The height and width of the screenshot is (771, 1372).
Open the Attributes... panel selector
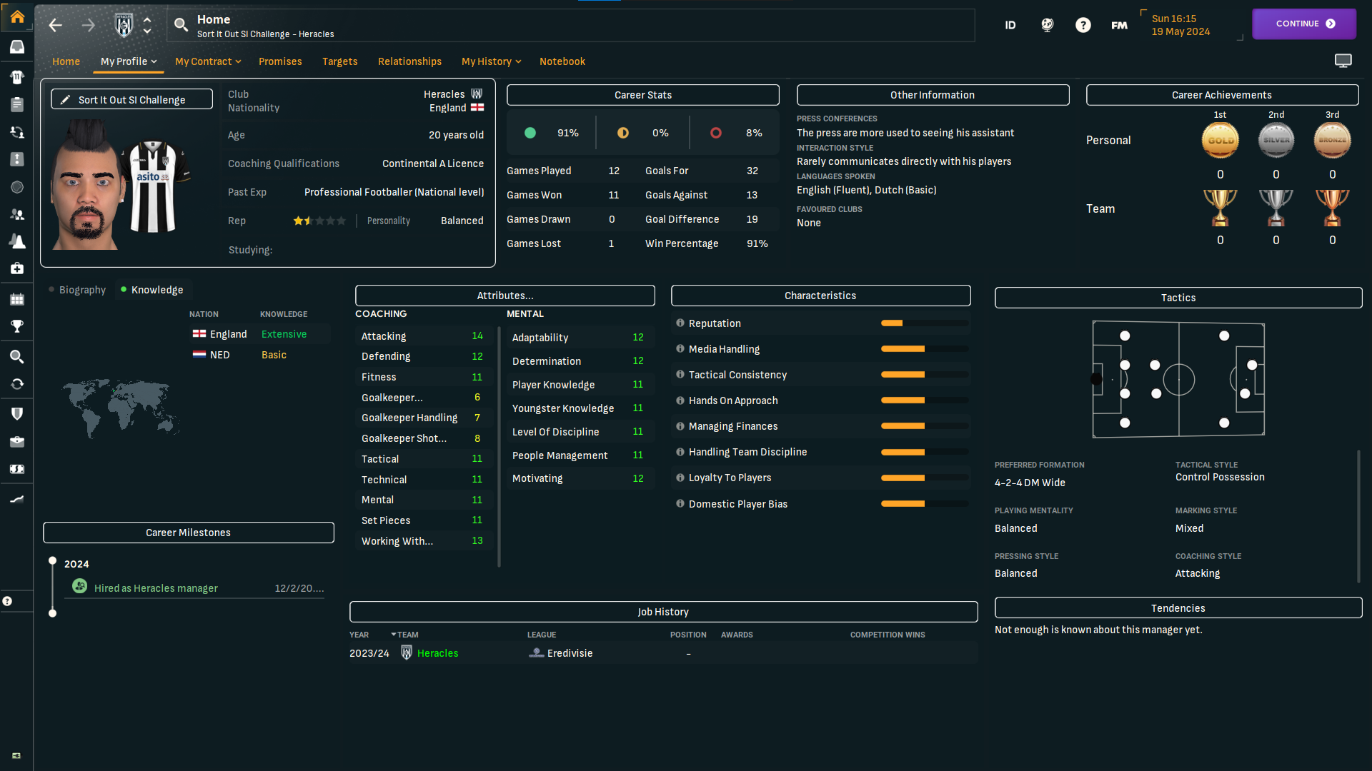pyautogui.click(x=505, y=296)
